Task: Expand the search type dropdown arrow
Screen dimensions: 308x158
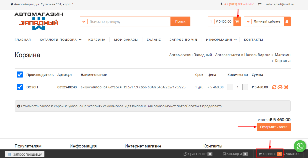Action: coord(84,21)
